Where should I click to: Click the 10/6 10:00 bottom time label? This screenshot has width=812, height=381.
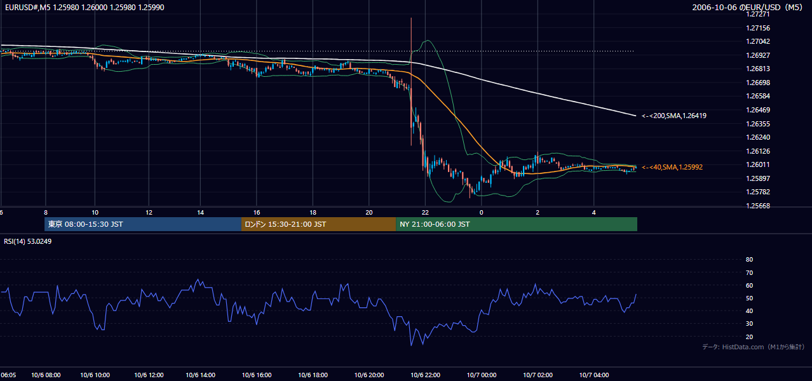[95, 375]
